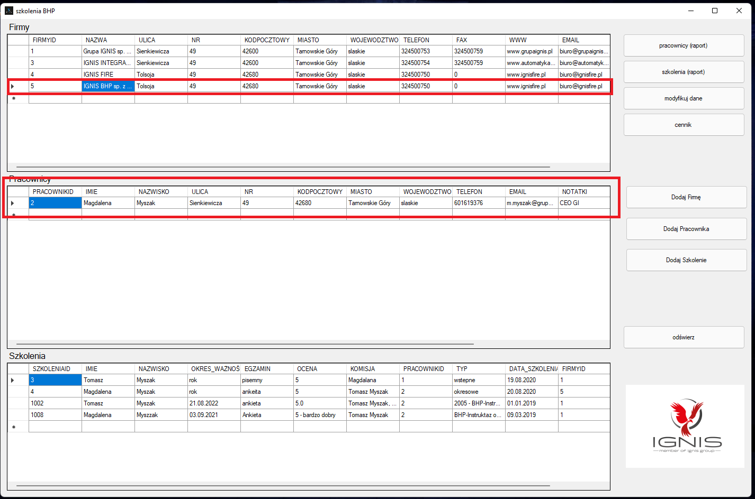The width and height of the screenshot is (755, 499).
Task: Select the 'IGNIS FIRE' company name cell
Action: click(108, 75)
